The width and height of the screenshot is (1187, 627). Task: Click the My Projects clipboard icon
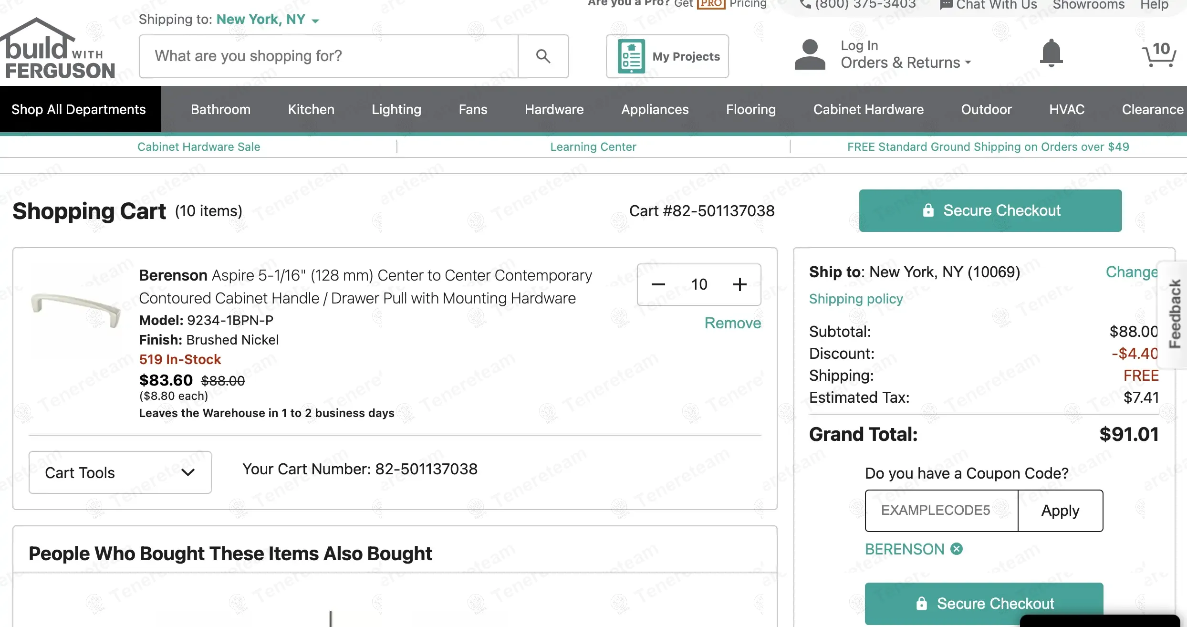(x=631, y=56)
